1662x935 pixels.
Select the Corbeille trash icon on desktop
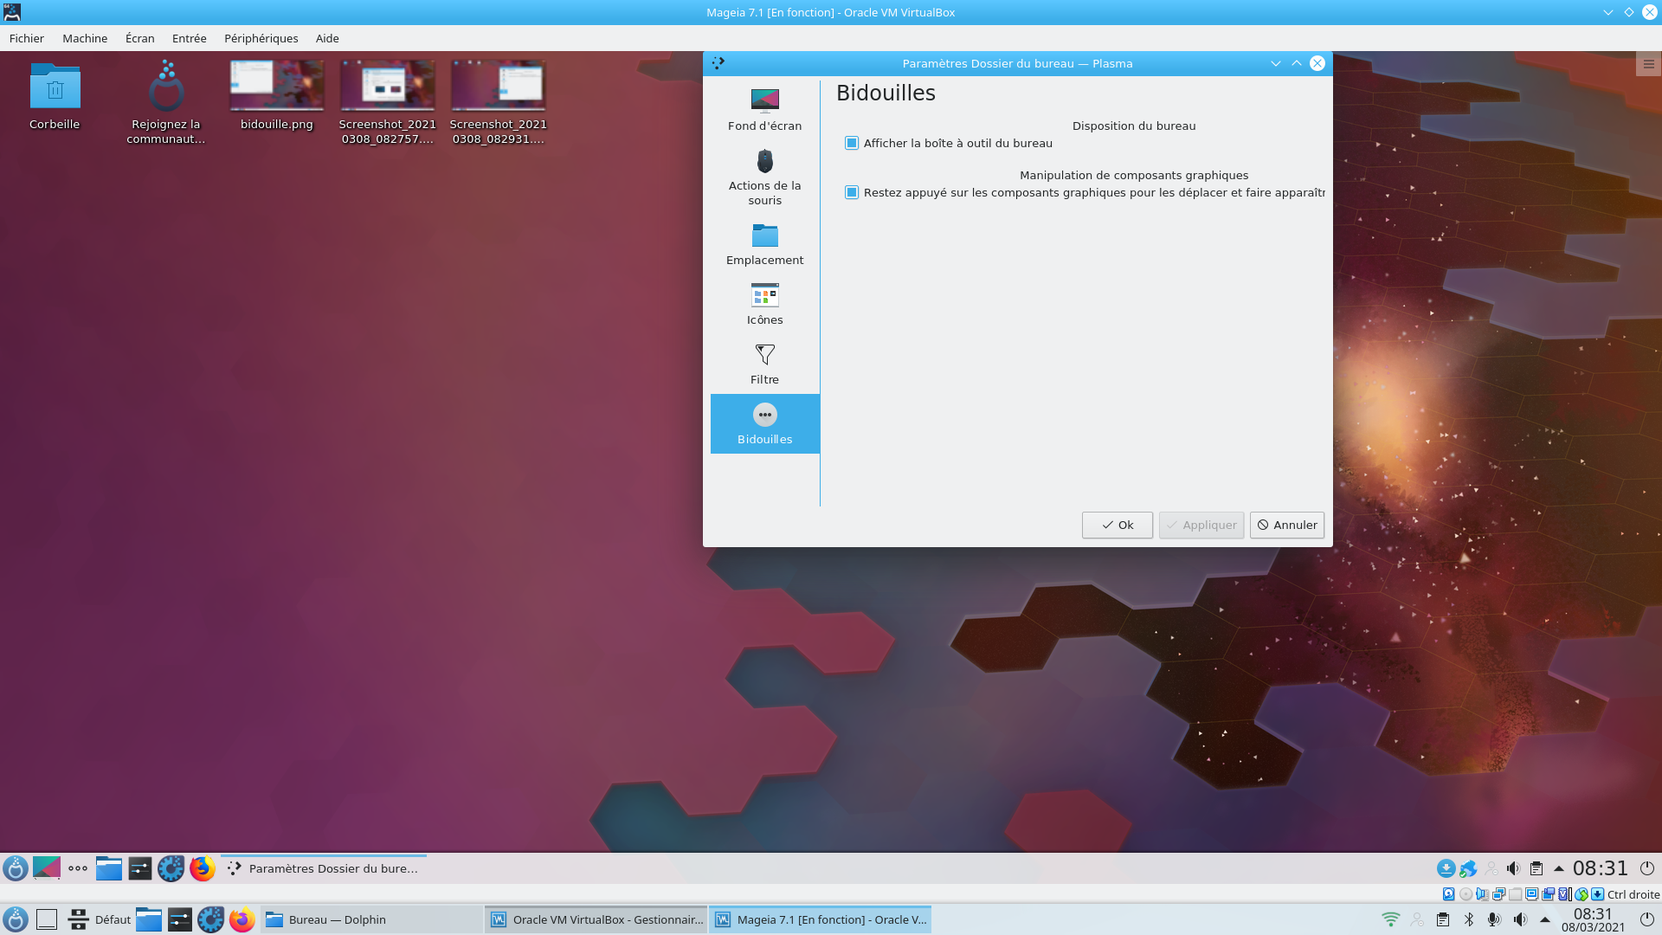(x=55, y=95)
